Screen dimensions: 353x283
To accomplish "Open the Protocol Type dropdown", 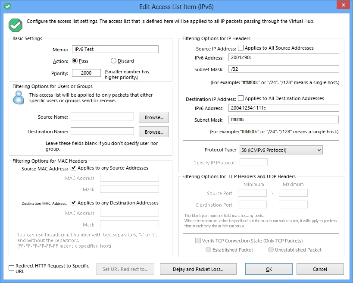I will point(281,150).
